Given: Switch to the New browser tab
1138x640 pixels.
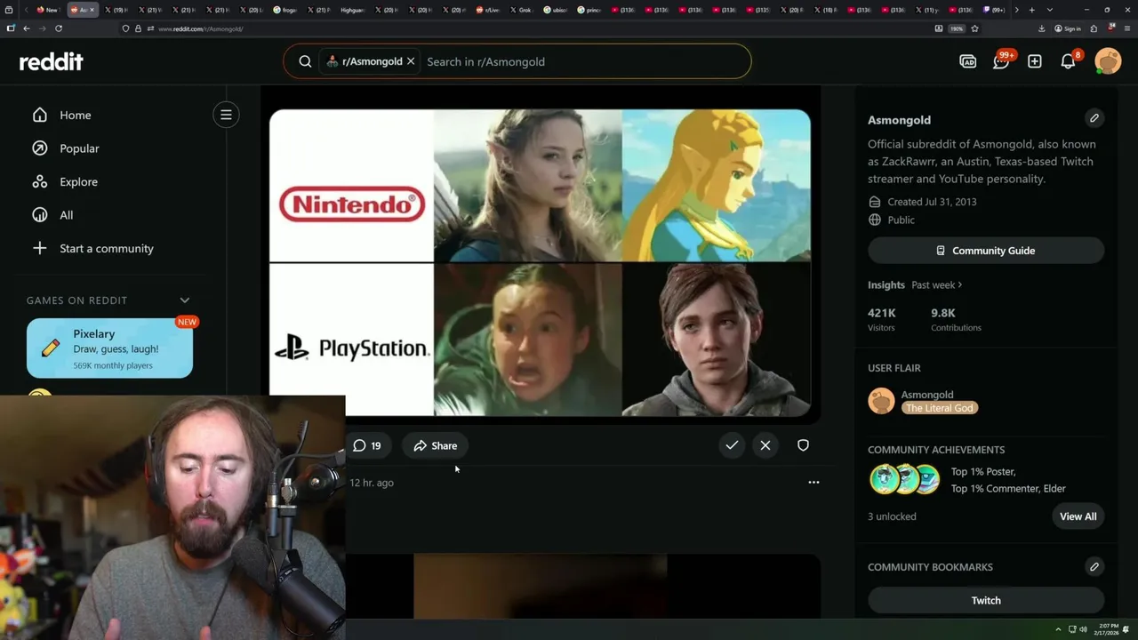Looking at the screenshot, I should pos(49,10).
